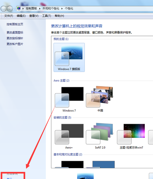The image size is (153, 179).
Task: Select the blue basic theme thumbnail
Action: (x=100, y=164)
